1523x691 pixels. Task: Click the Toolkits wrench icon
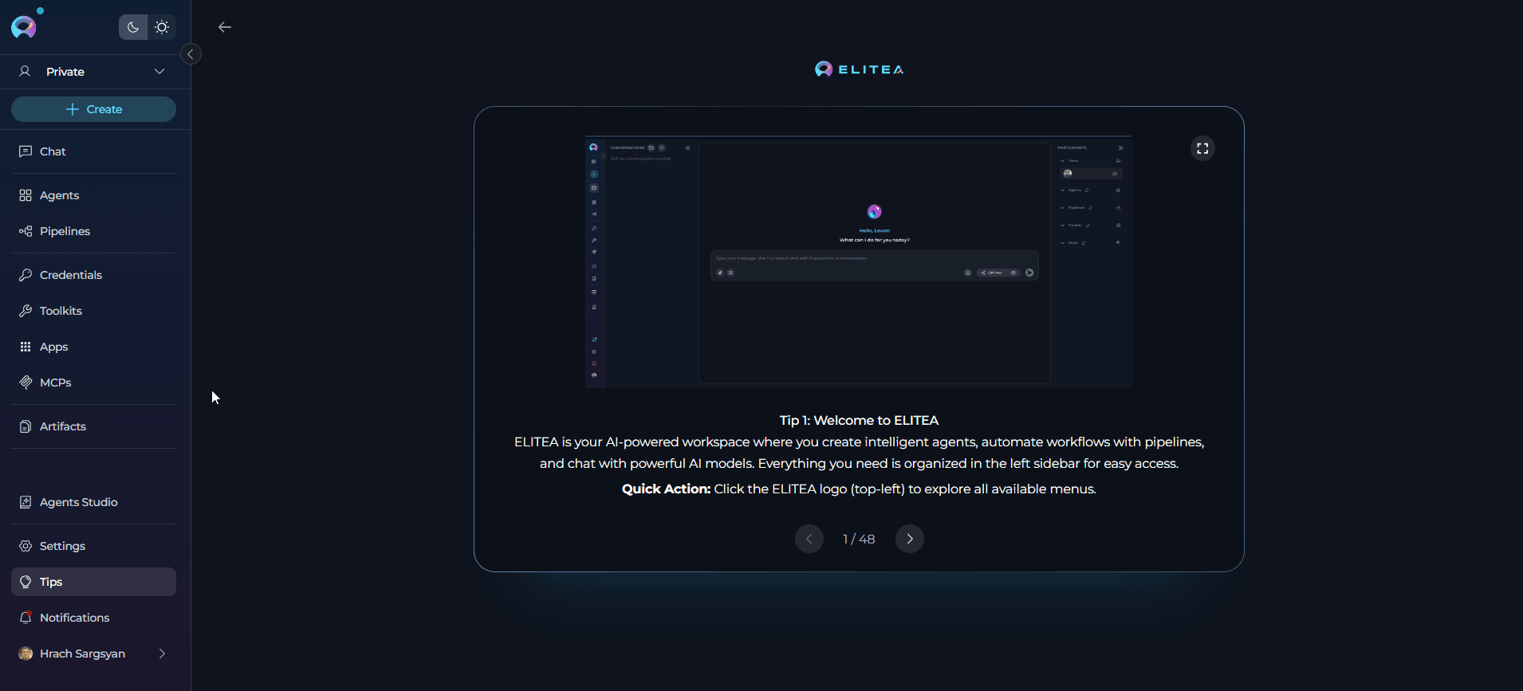pos(26,311)
